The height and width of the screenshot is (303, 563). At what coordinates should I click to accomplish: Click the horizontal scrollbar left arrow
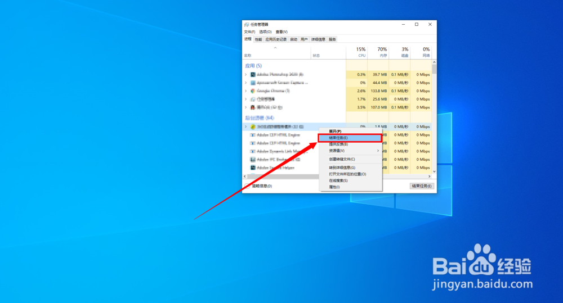(245, 177)
